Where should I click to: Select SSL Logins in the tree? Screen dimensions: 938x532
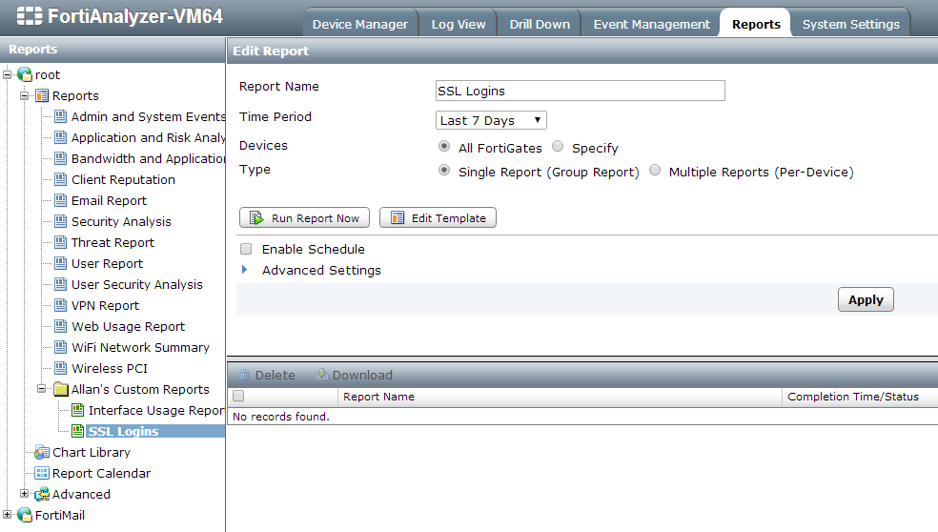(x=123, y=432)
